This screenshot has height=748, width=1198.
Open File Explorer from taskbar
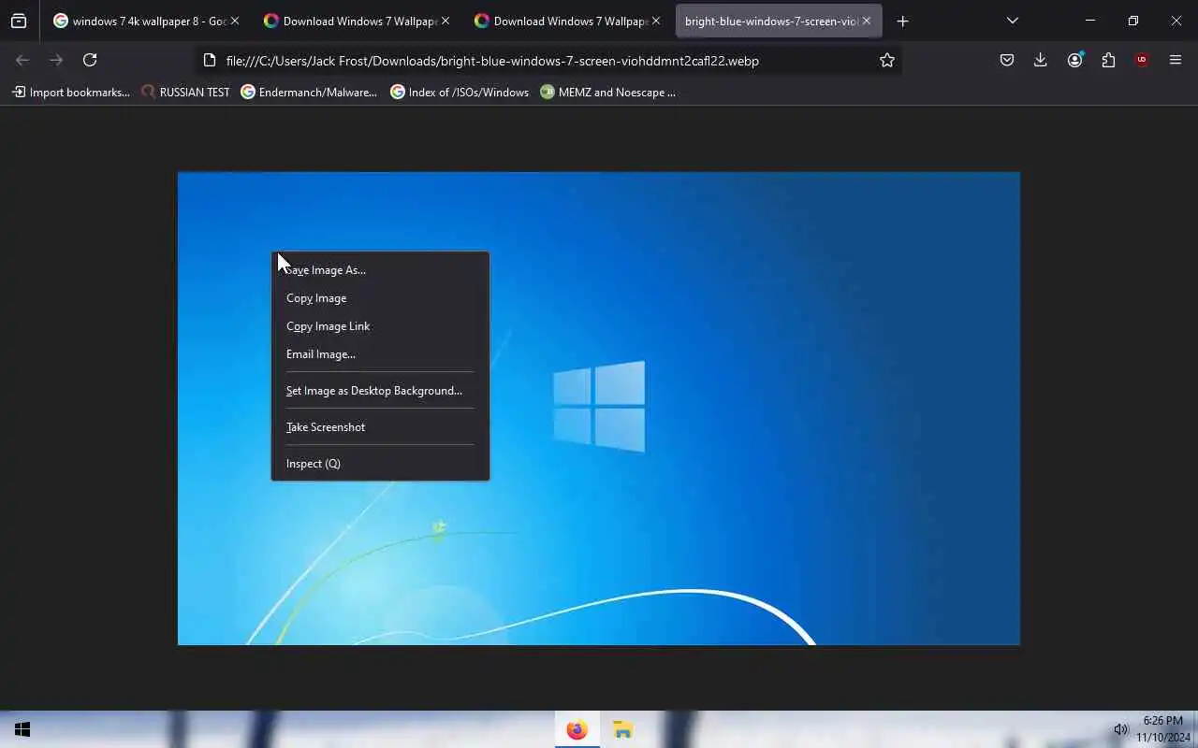pyautogui.click(x=622, y=729)
